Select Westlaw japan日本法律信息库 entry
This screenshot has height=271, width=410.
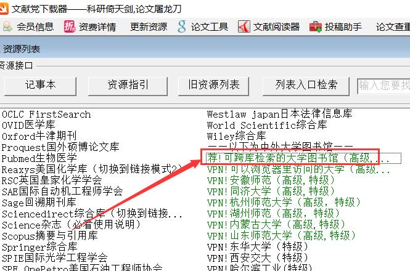click(x=279, y=114)
